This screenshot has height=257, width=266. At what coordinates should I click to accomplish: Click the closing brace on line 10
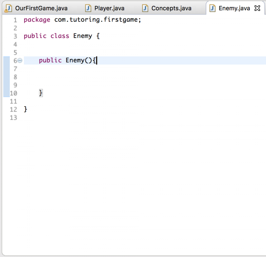(x=41, y=93)
